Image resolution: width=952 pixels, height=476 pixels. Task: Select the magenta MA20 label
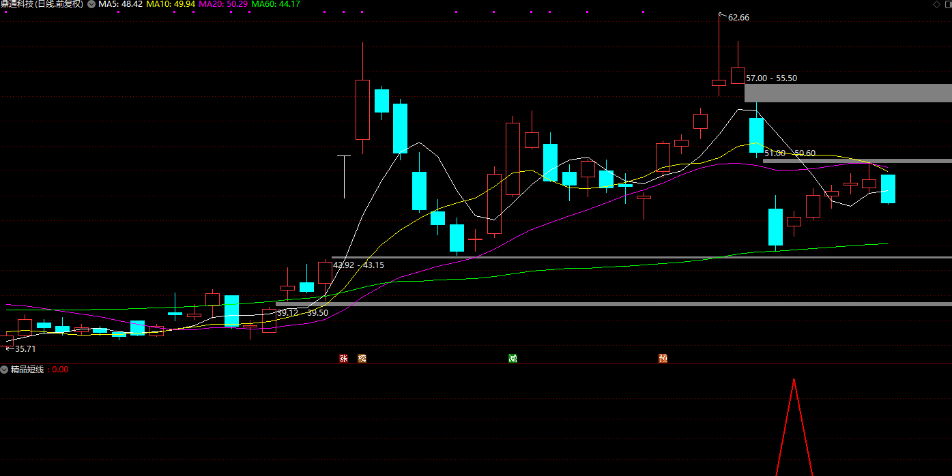223,4
